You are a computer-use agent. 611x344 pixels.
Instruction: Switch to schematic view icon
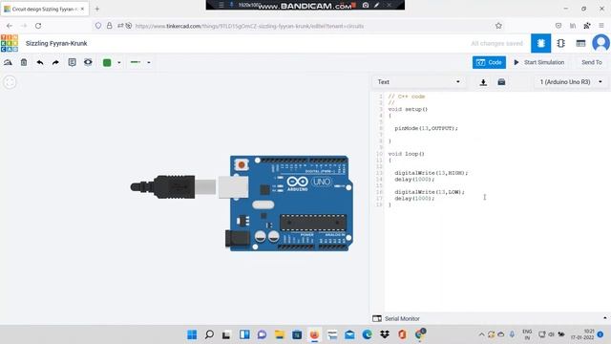(560, 43)
